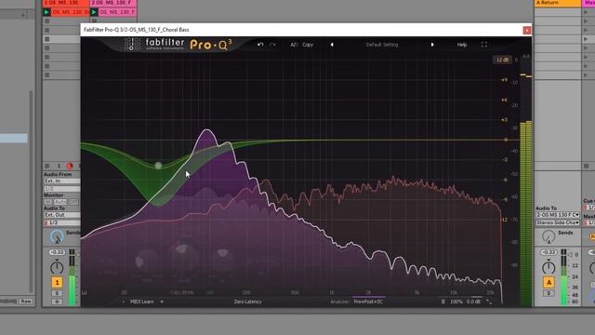The image size is (595, 335).
Task: Open the 1/2 input channel dropdown
Action: point(62,188)
